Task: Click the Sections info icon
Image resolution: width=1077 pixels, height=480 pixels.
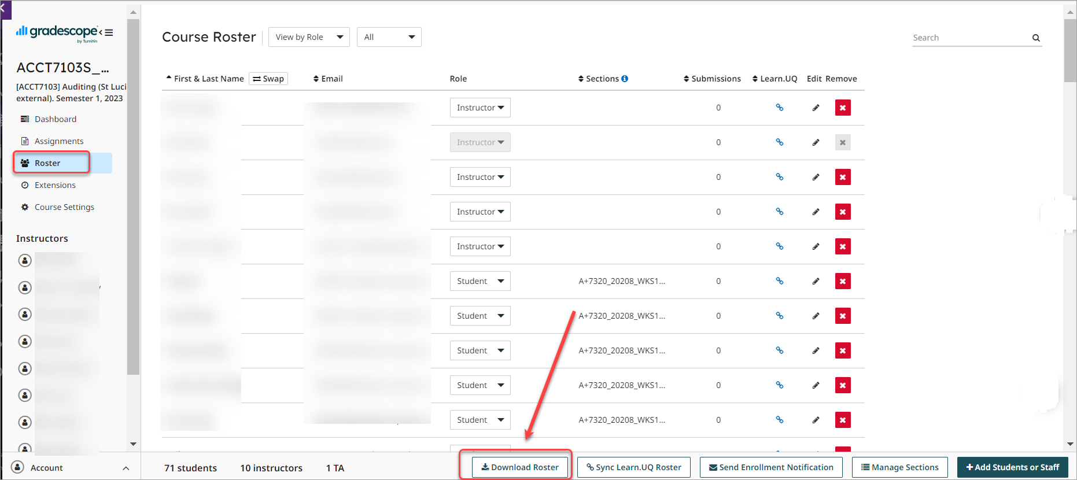Action: pos(625,79)
